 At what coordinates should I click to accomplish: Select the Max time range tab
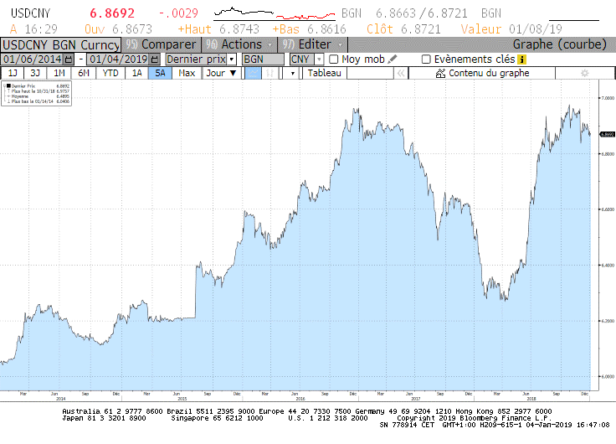click(187, 73)
